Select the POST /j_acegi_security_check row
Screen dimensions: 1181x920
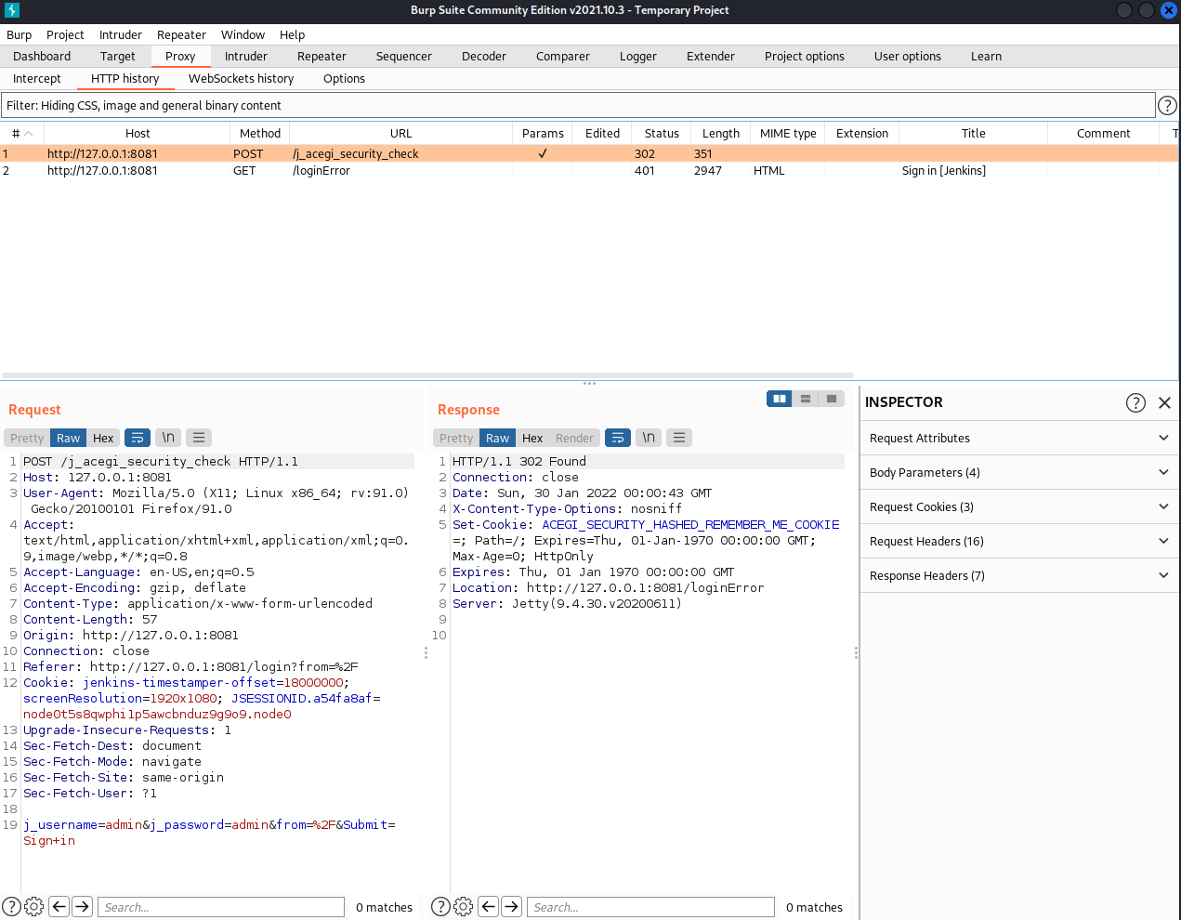pos(589,154)
